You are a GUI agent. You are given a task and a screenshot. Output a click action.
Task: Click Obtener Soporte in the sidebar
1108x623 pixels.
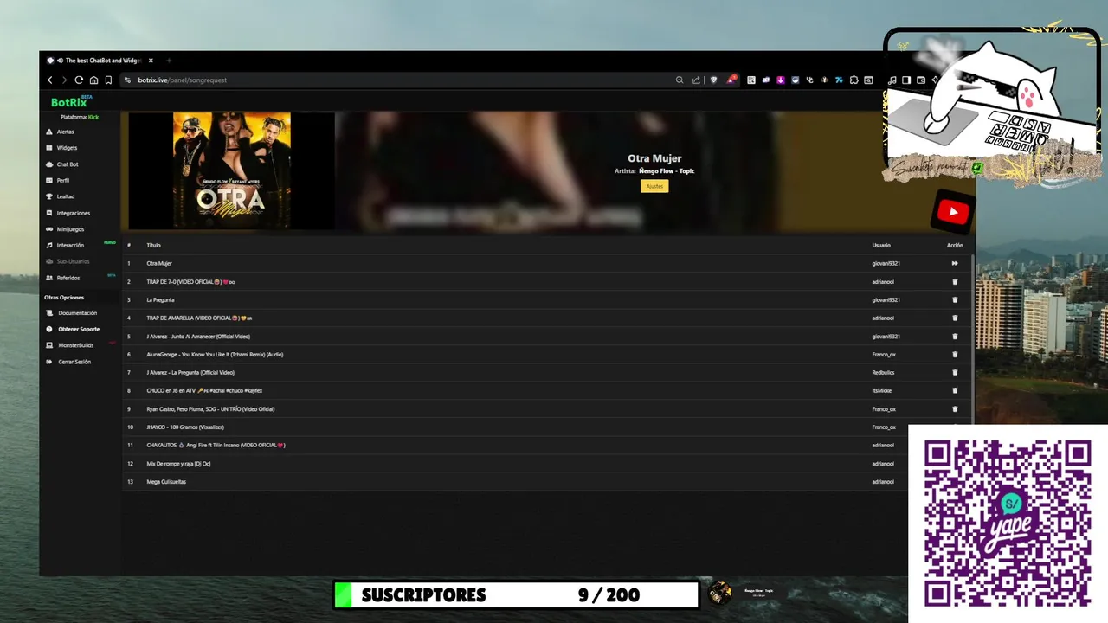tap(78, 330)
